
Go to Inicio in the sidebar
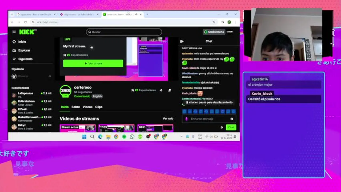tap(22, 42)
